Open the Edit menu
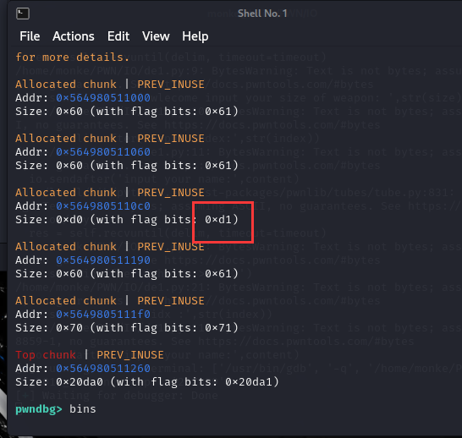 coord(118,36)
